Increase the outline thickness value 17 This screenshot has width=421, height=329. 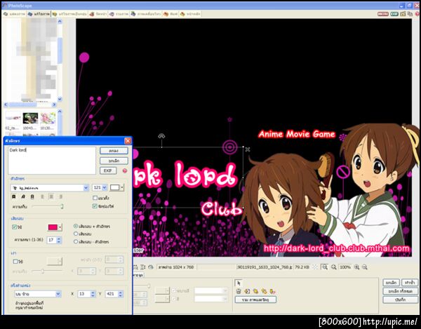[59, 239]
